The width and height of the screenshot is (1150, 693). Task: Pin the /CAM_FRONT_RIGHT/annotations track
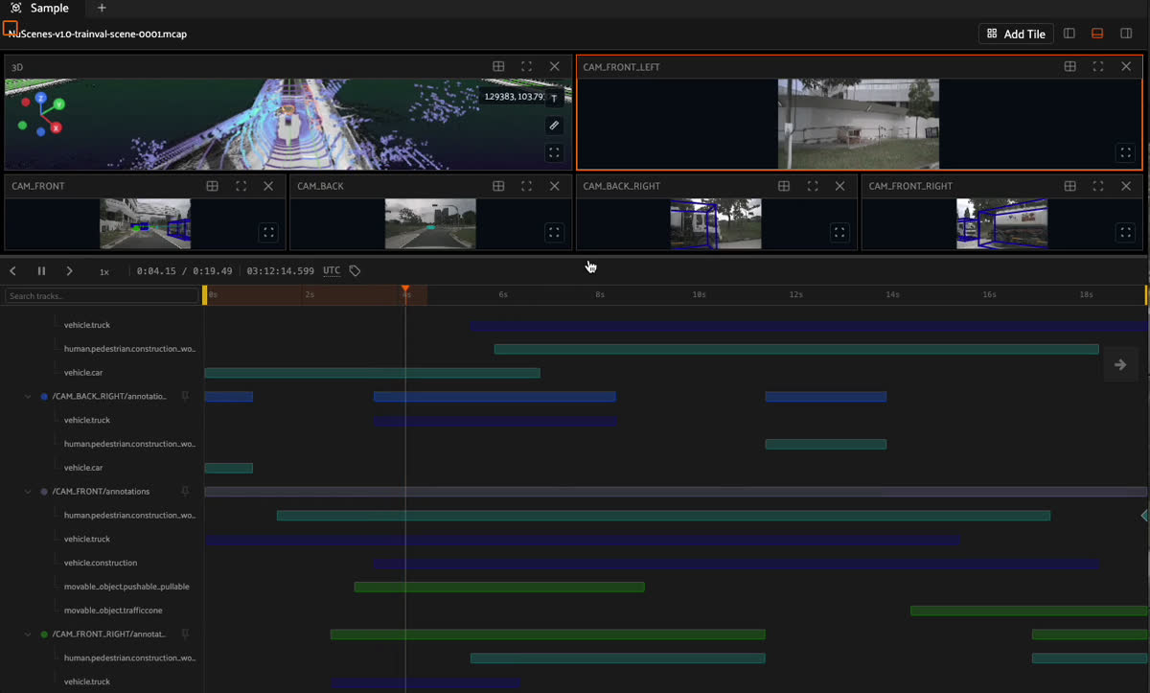(185, 634)
